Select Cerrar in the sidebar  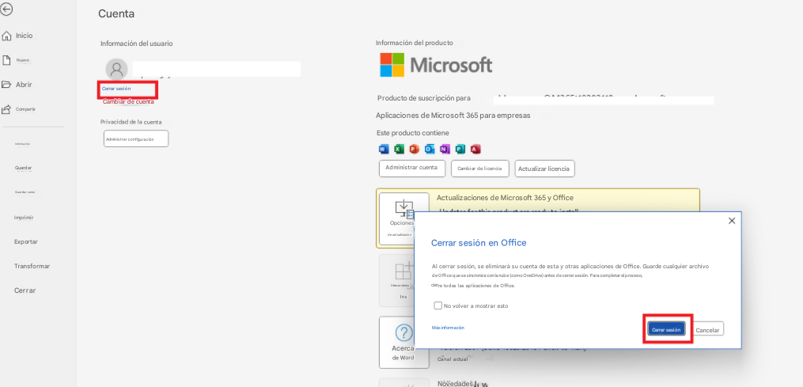[x=25, y=290]
